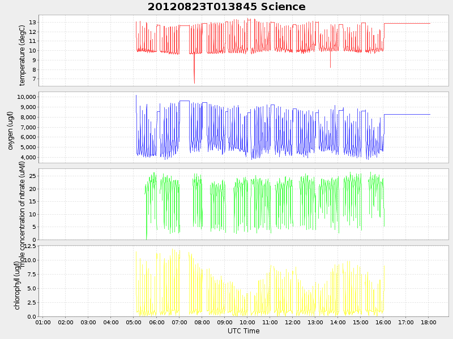Click the 15:00 time tick label
The width and height of the screenshot is (453, 339).
[x=361, y=322]
